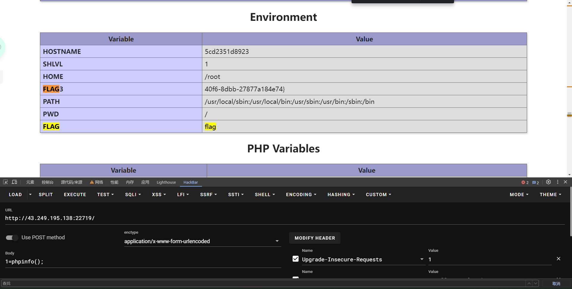Click the LOAD button
This screenshot has width=572, height=289.
point(15,194)
